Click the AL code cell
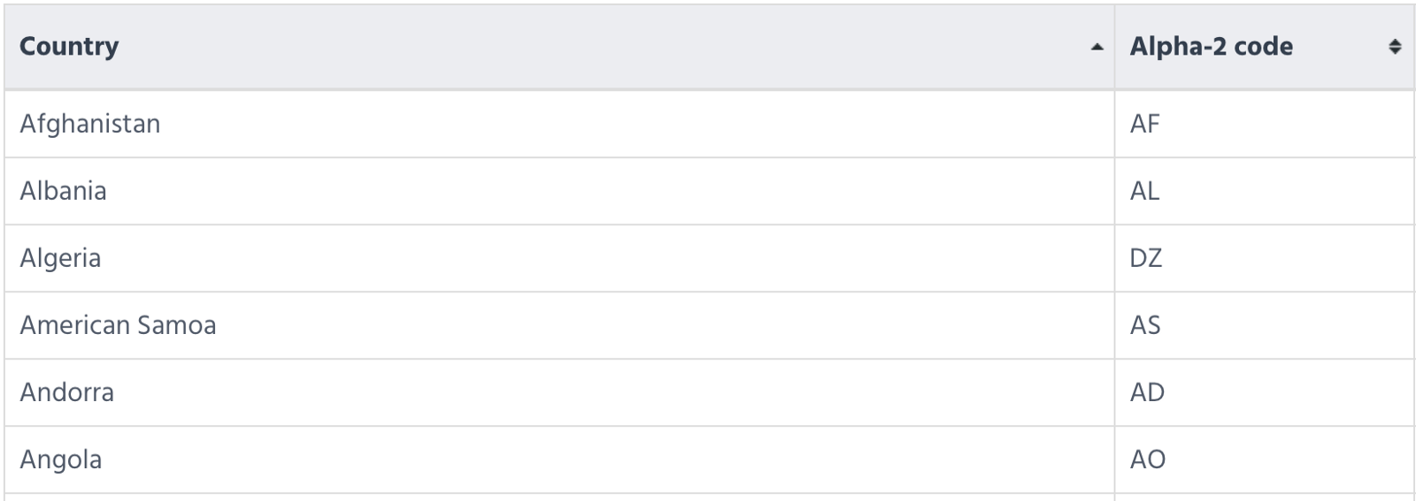 [x=1265, y=191]
